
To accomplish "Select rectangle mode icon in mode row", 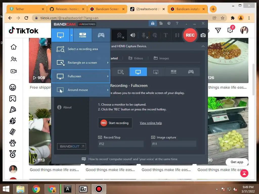I will click(x=121, y=72).
